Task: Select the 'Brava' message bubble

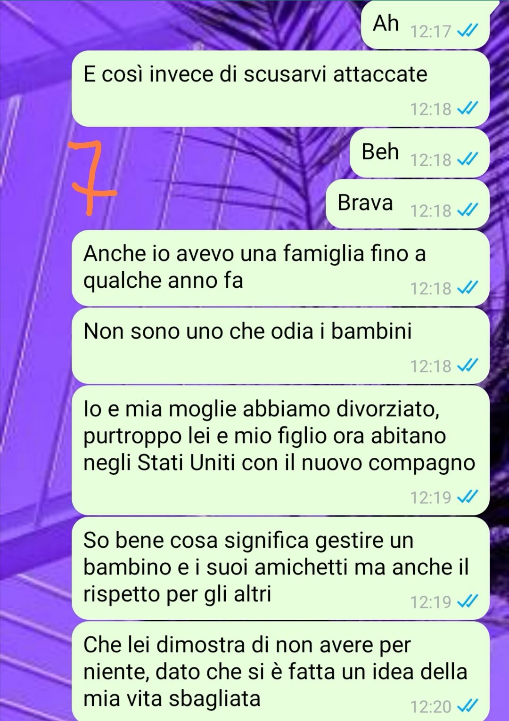Action: click(408, 203)
